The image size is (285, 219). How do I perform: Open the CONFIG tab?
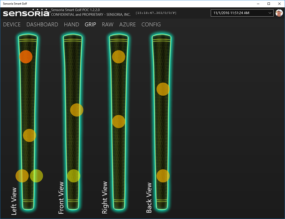coord(151,24)
